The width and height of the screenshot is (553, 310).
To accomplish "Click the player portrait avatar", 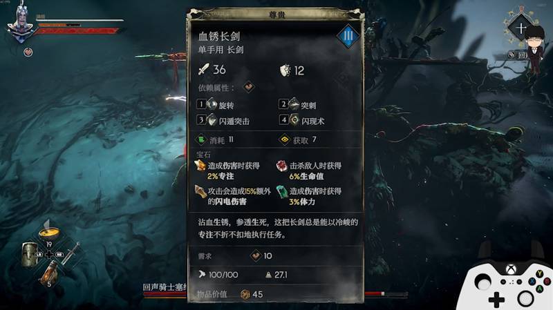I will (21, 23).
